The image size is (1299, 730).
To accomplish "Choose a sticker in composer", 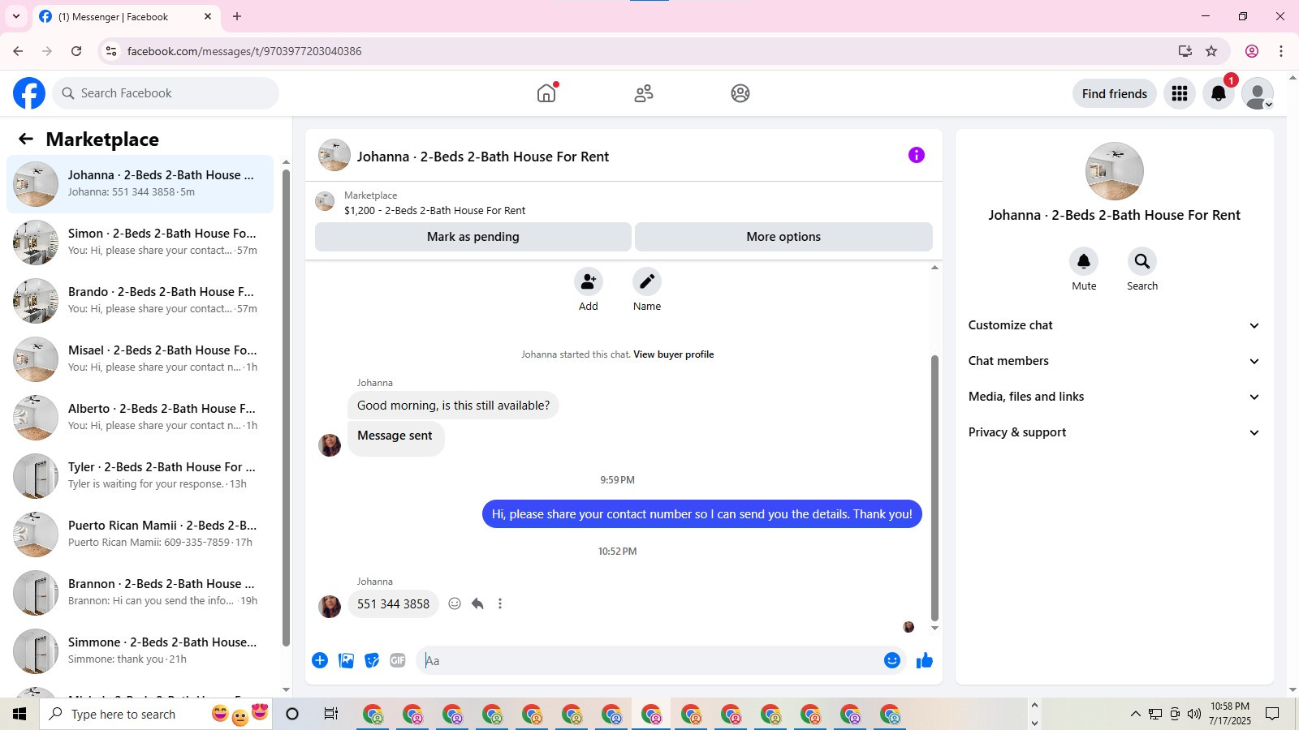I will click(372, 660).
